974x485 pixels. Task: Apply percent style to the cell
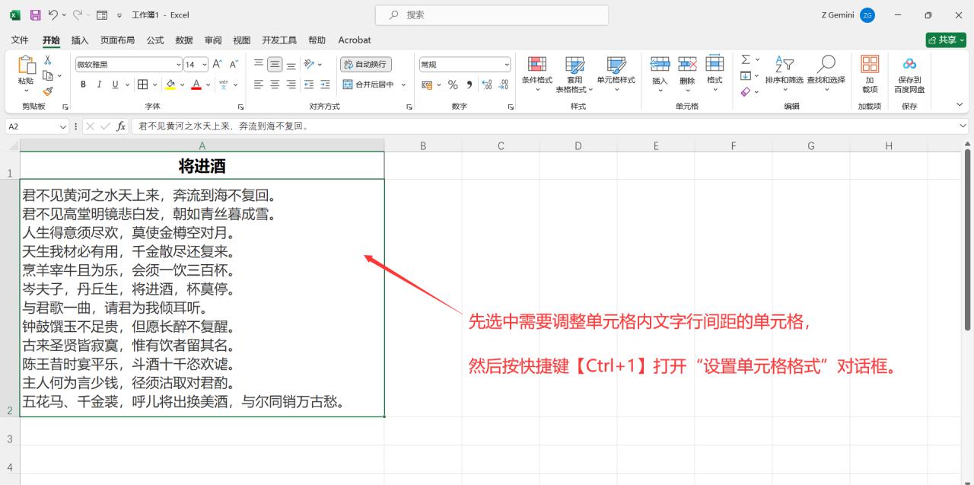click(x=453, y=85)
